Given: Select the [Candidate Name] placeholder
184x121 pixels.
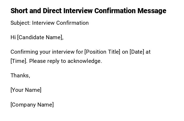Looking at the screenshot, I should pyautogui.click(x=40, y=37).
